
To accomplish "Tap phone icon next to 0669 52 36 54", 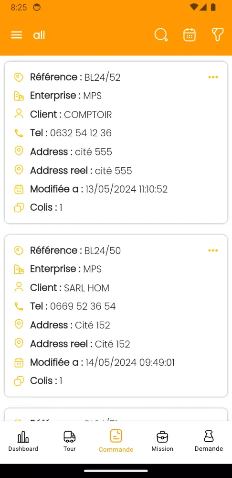I will pyautogui.click(x=19, y=306).
